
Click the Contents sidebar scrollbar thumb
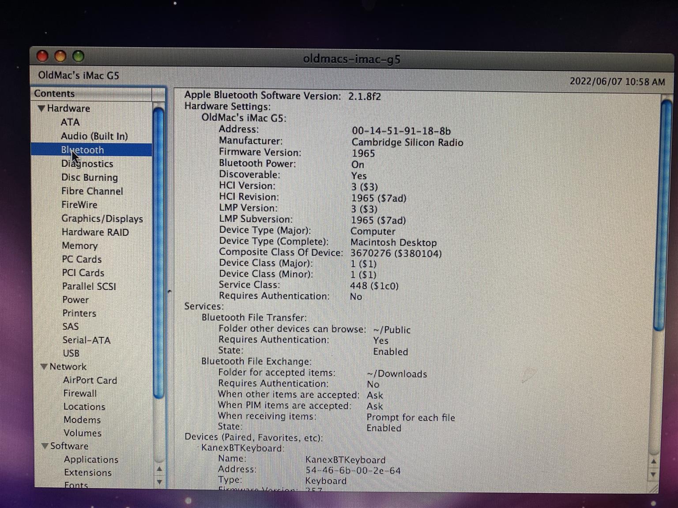(x=158, y=251)
